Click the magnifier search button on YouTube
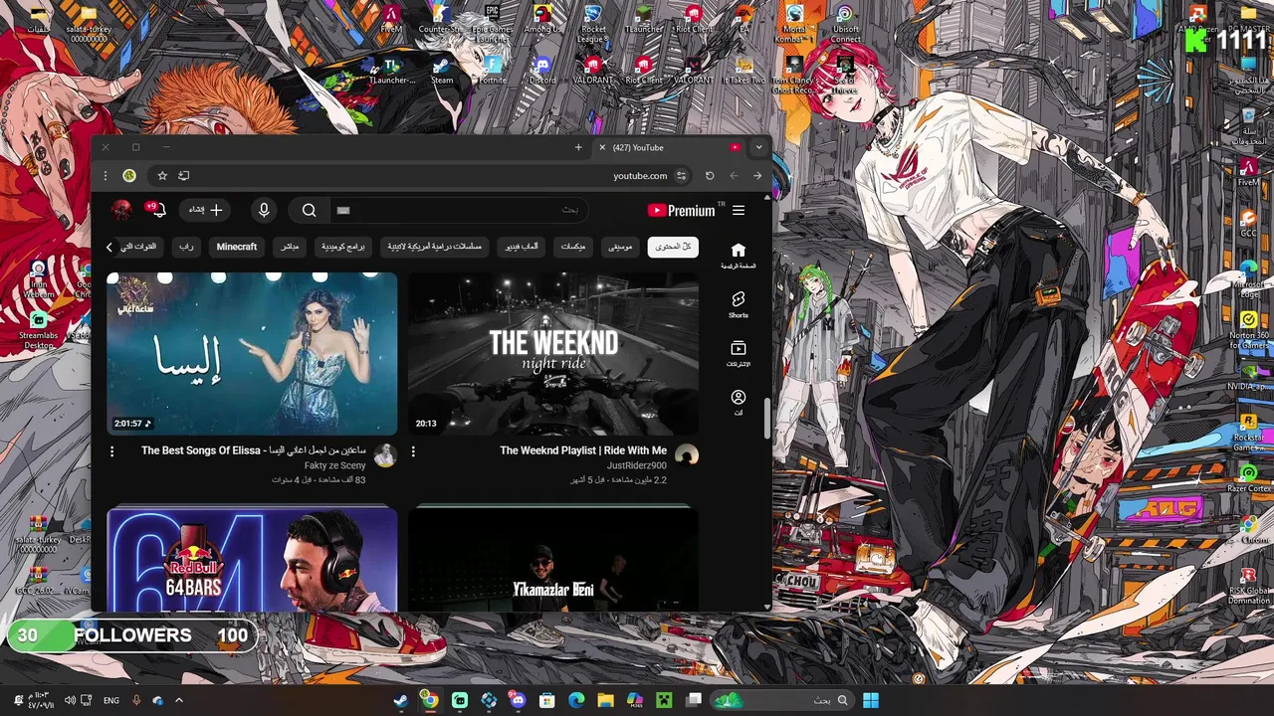This screenshot has width=1274, height=716. coord(309,210)
